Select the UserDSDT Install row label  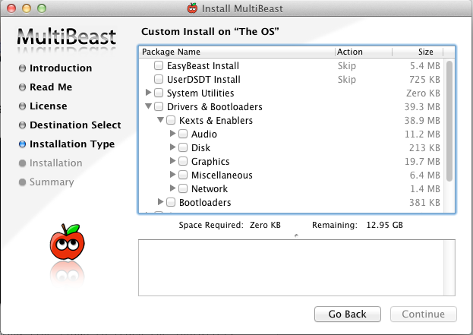tap(203, 79)
